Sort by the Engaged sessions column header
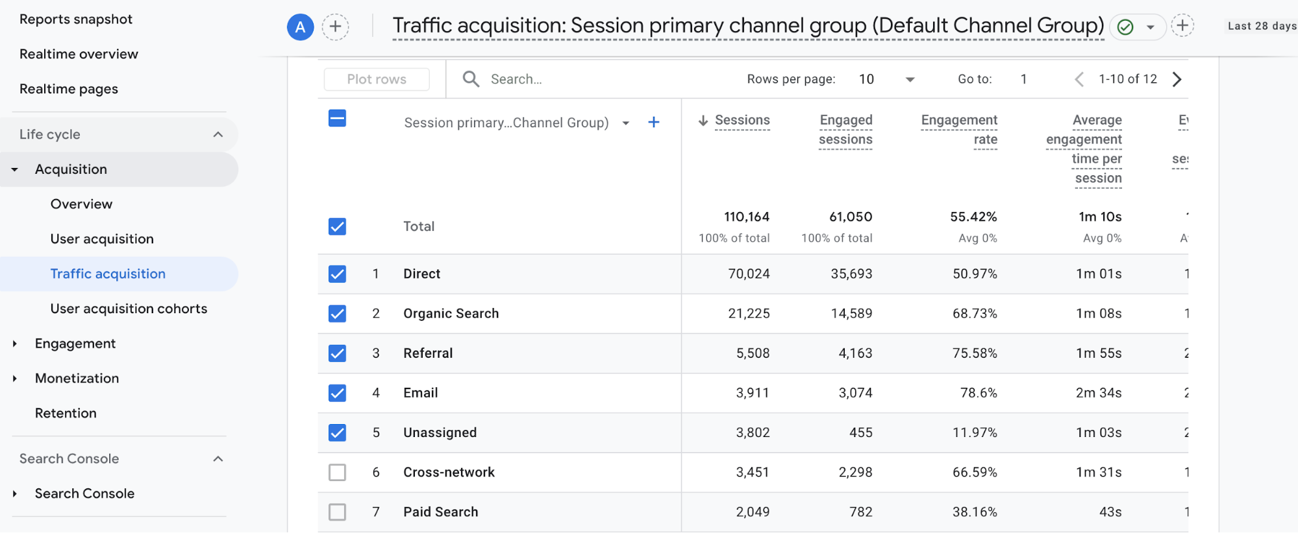The image size is (1298, 533). [x=845, y=130]
